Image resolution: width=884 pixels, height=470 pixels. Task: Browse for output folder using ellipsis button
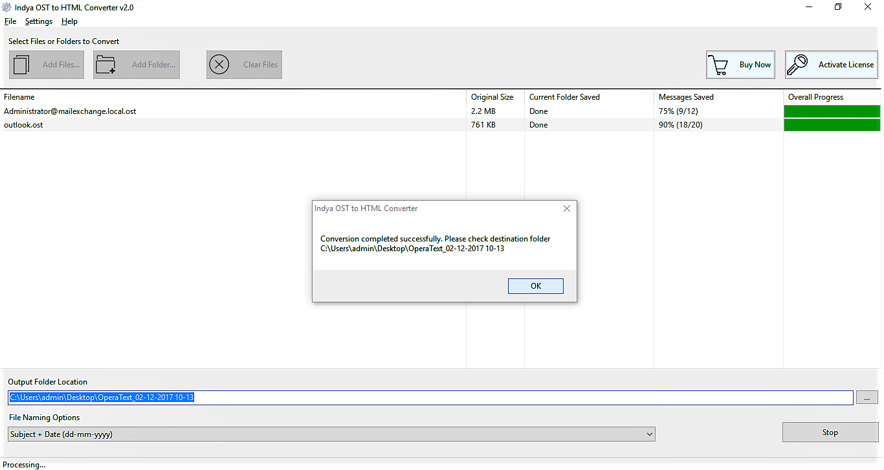(x=867, y=397)
